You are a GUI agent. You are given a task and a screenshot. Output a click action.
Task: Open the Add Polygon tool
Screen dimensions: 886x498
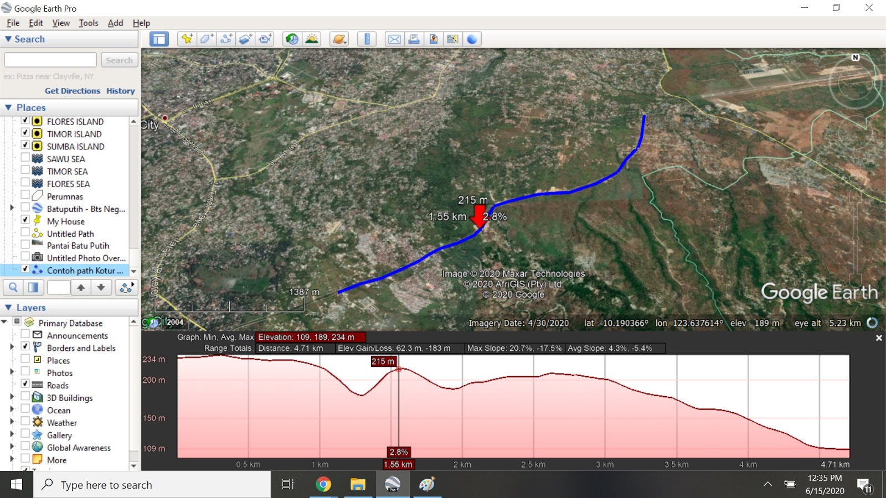tap(205, 39)
